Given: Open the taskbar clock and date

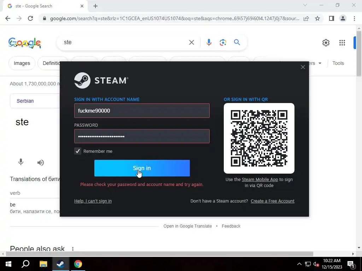Looking at the screenshot, I should coord(332,264).
